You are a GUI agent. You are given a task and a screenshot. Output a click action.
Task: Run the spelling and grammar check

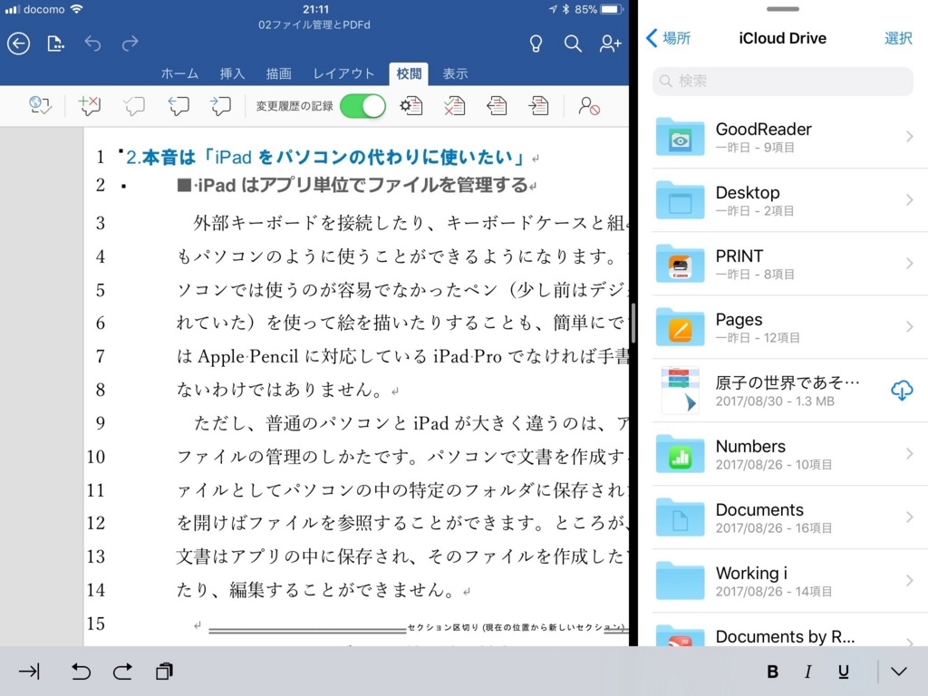[40, 105]
